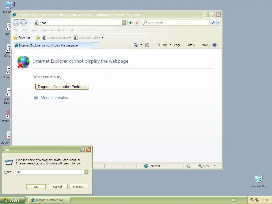The height and width of the screenshot is (204, 272).
Task: Expand the Open combo box in Run dialog
Action: [x=87, y=172]
